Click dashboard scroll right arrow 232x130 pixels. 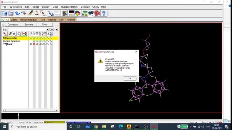tap(57, 110)
